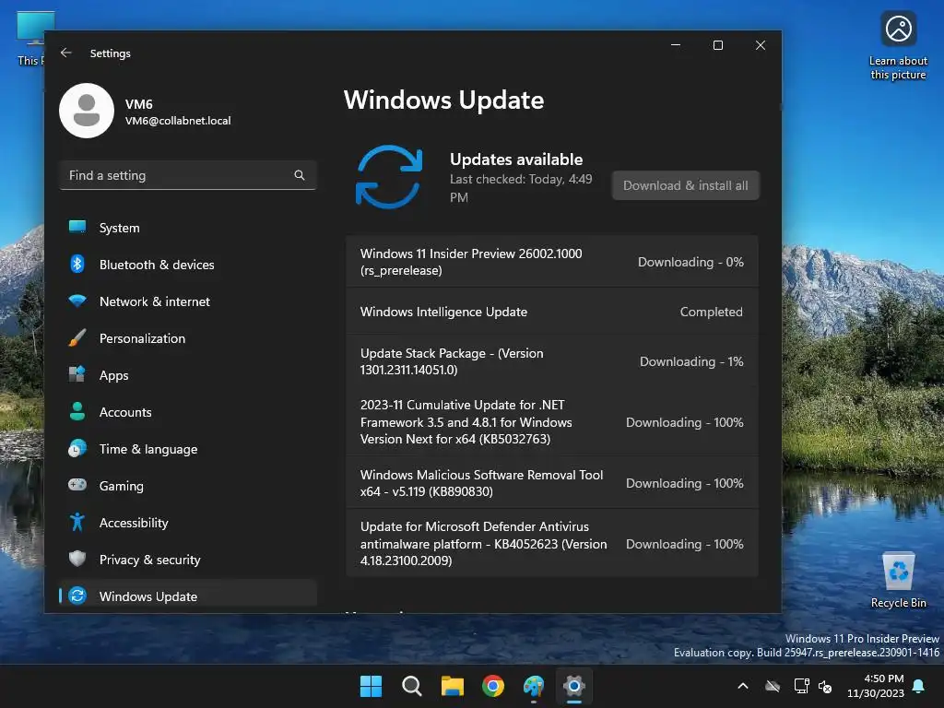Click 2023-11 Cumulative Update for .NET row
Viewport: 944px width, 708px height.
point(552,422)
